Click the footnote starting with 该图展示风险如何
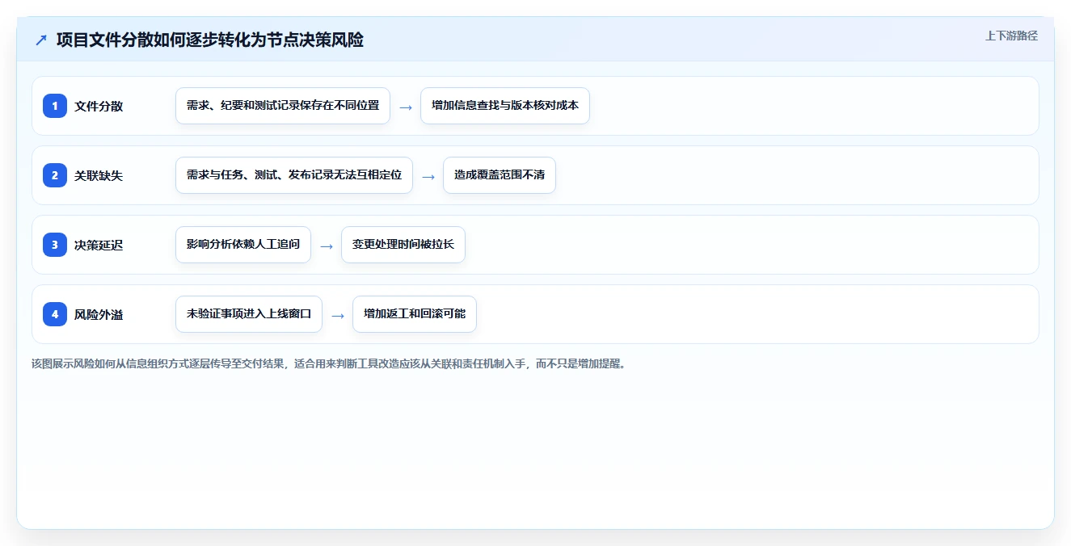Screen dimensions: 1071x546 coord(328,363)
